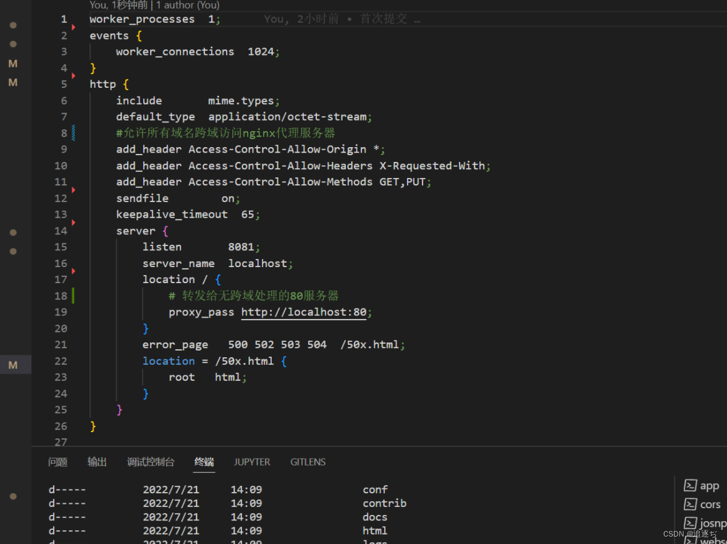Click line number 26 in the gutter
Image resolution: width=727 pixels, height=544 pixels.
click(61, 426)
